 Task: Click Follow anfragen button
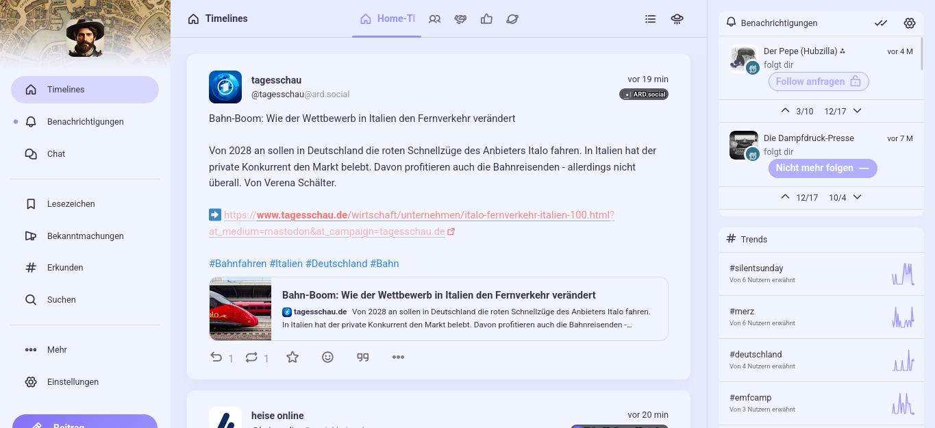pos(819,81)
